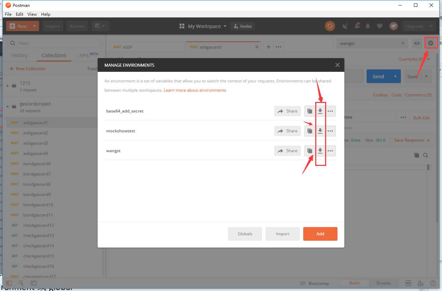Duplicate the mockshowtest environment
Viewport: 442px width, 291px height.
click(310, 131)
